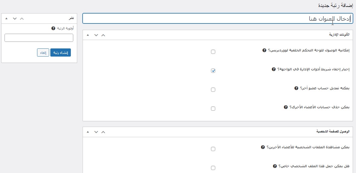356x173 pixels.
Task: Click help icon beside أولوية الرتبة
Action: (53, 28)
